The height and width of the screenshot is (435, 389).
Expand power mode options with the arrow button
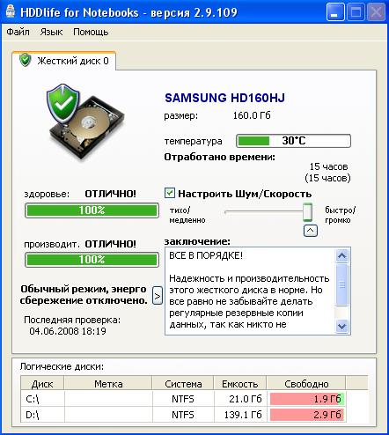tap(158, 296)
